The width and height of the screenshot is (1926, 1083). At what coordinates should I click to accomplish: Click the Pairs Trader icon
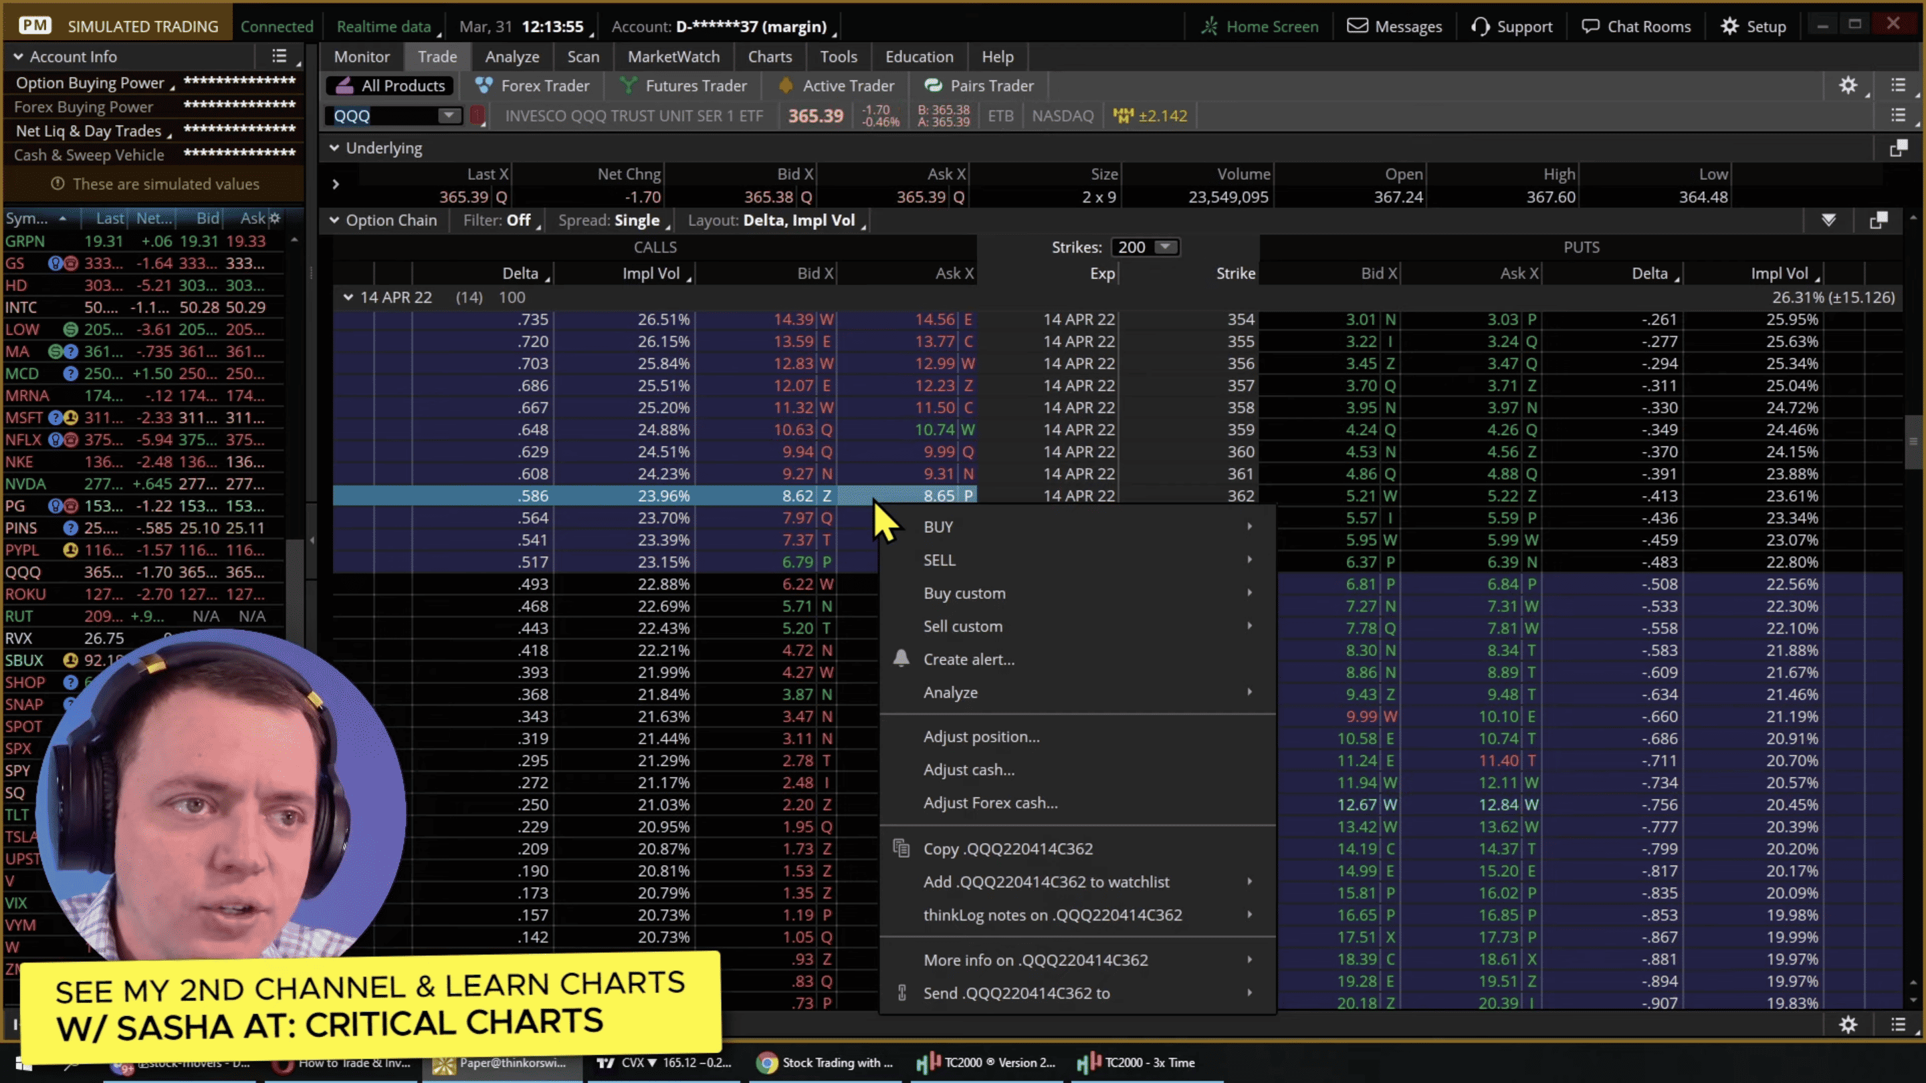[933, 85]
